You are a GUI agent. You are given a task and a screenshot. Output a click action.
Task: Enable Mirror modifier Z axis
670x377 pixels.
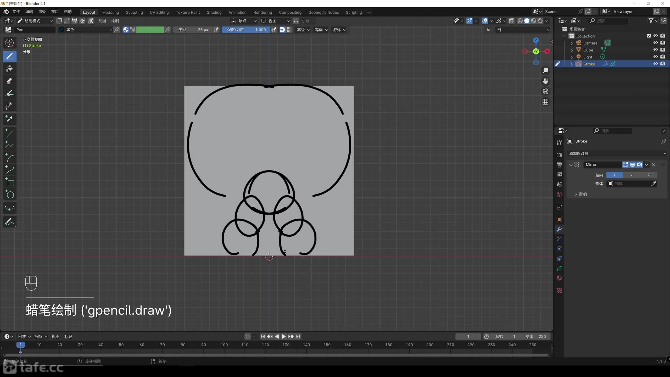click(x=649, y=175)
